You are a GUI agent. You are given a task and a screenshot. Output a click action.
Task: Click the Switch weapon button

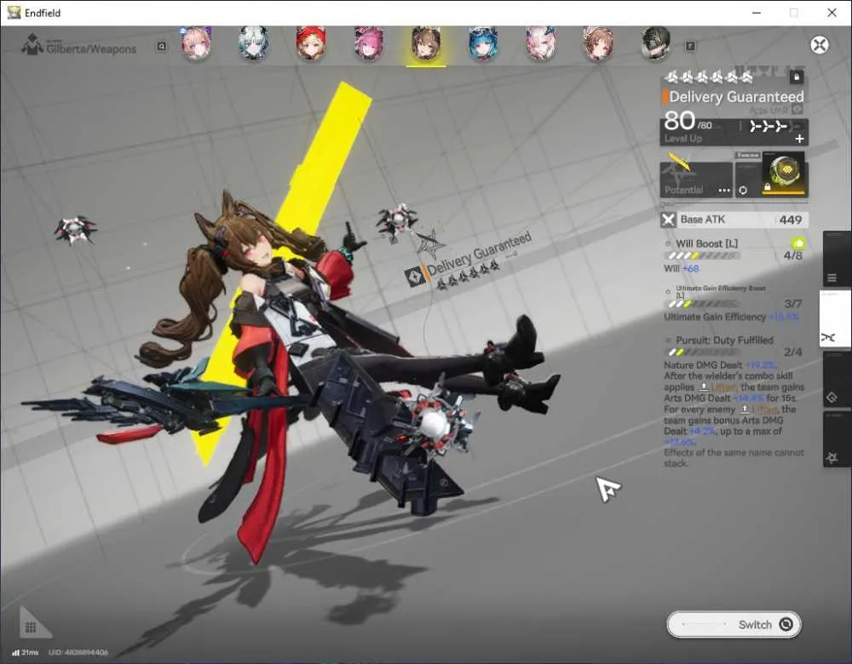(x=734, y=624)
